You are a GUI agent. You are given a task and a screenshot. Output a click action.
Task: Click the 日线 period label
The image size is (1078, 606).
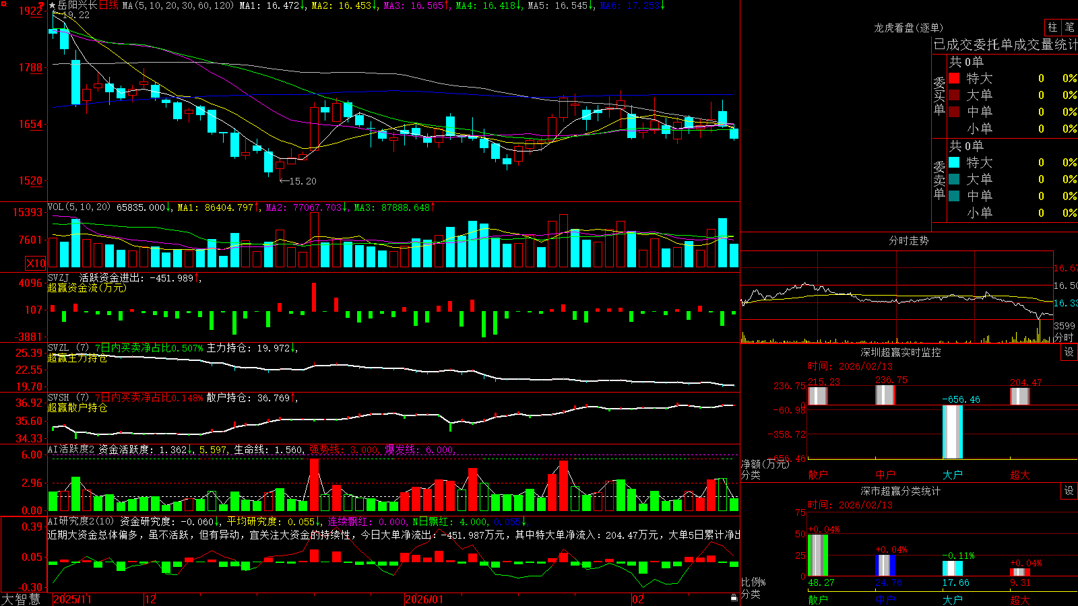pyautogui.click(x=108, y=5)
